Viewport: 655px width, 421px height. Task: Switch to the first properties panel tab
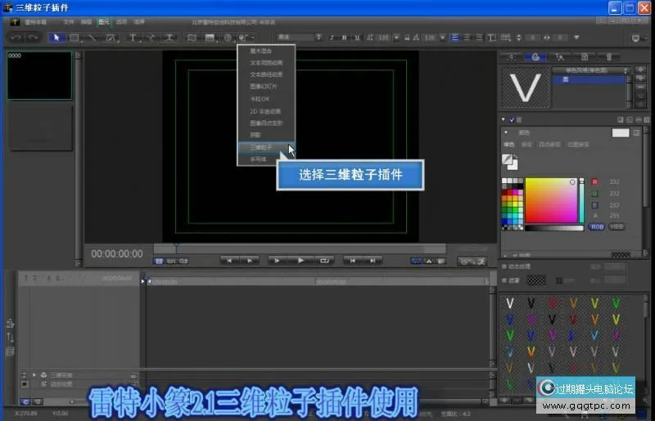513,56
